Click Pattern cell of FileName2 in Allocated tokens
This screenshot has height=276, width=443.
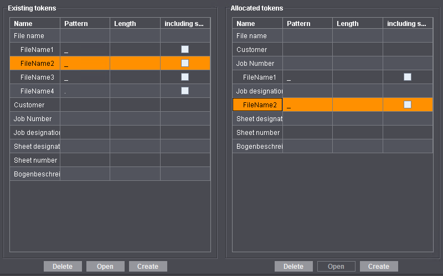(308, 105)
